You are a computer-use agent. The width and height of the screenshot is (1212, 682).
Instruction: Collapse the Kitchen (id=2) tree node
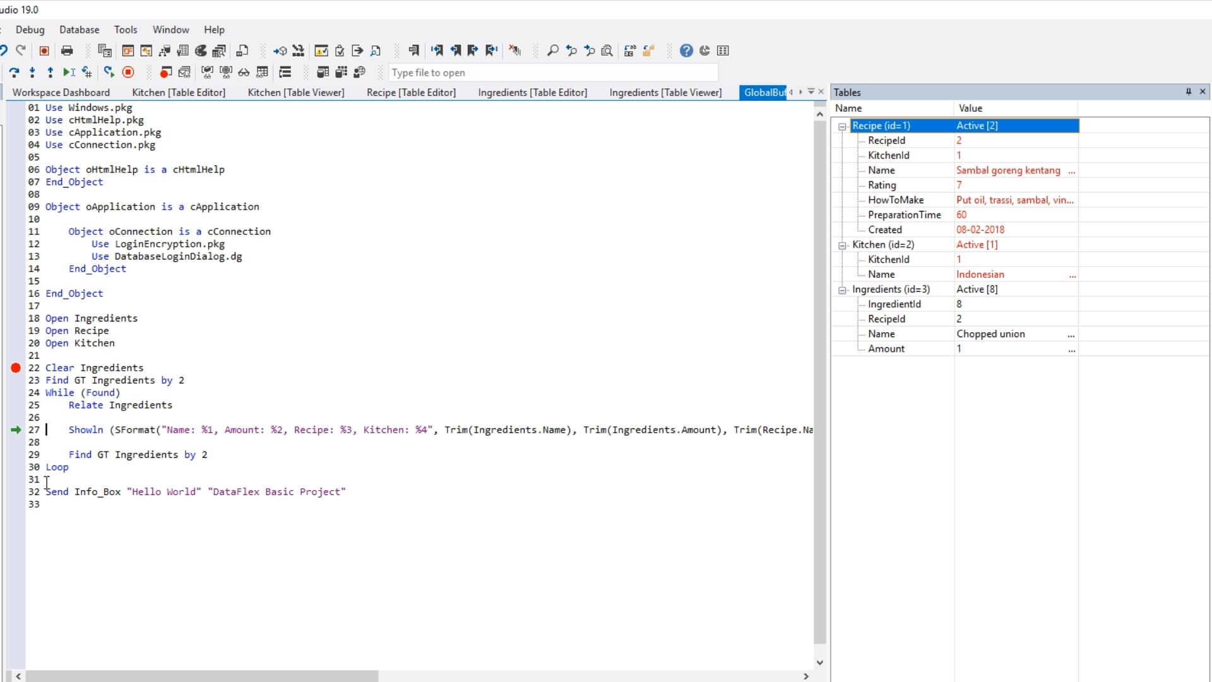point(842,245)
